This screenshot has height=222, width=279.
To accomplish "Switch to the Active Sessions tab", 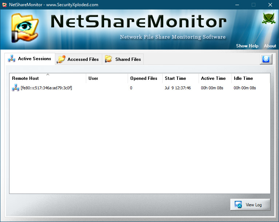I will [x=30, y=59].
